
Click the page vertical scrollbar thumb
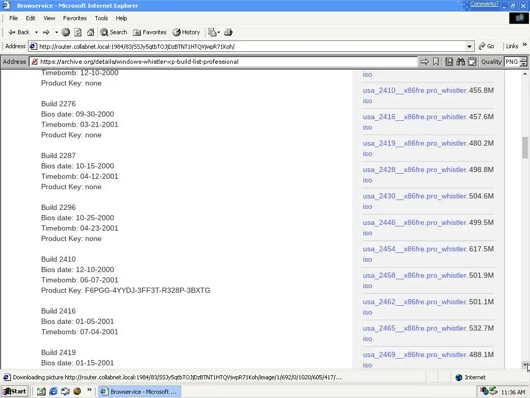pyautogui.click(x=525, y=147)
